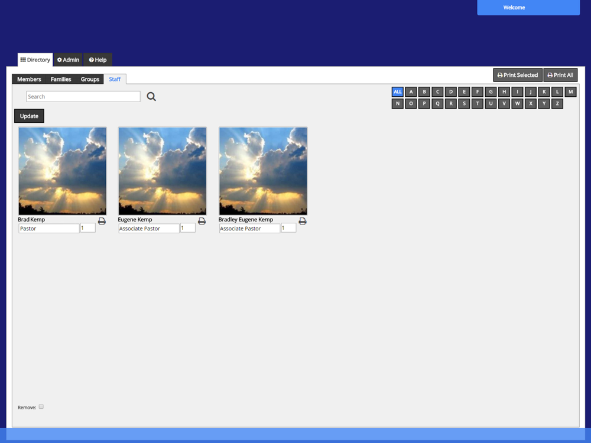Filter staff by letter B
The height and width of the screenshot is (443, 591).
pyautogui.click(x=424, y=92)
